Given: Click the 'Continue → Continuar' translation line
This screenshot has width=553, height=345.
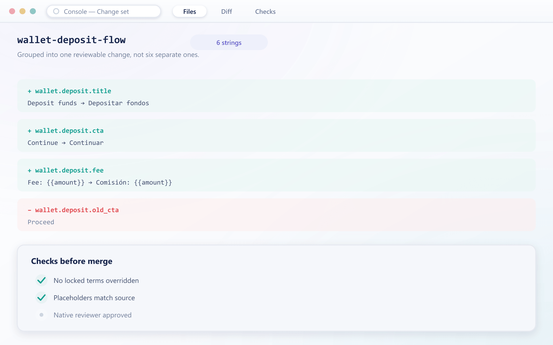Looking at the screenshot, I should [66, 143].
